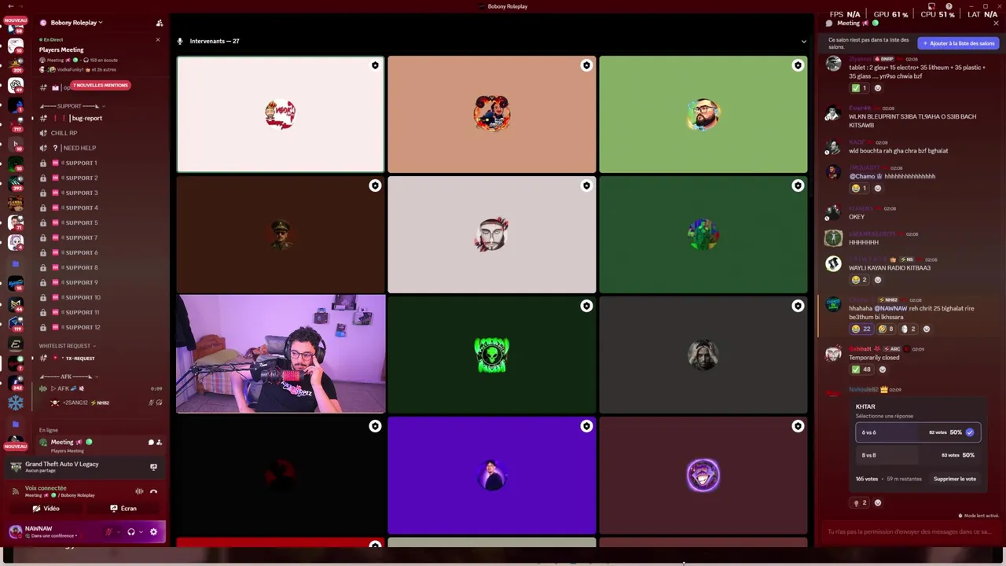Image resolution: width=1006 pixels, height=566 pixels.
Task: Add reaction beside the laughing 22 reactions row
Action: click(926, 329)
